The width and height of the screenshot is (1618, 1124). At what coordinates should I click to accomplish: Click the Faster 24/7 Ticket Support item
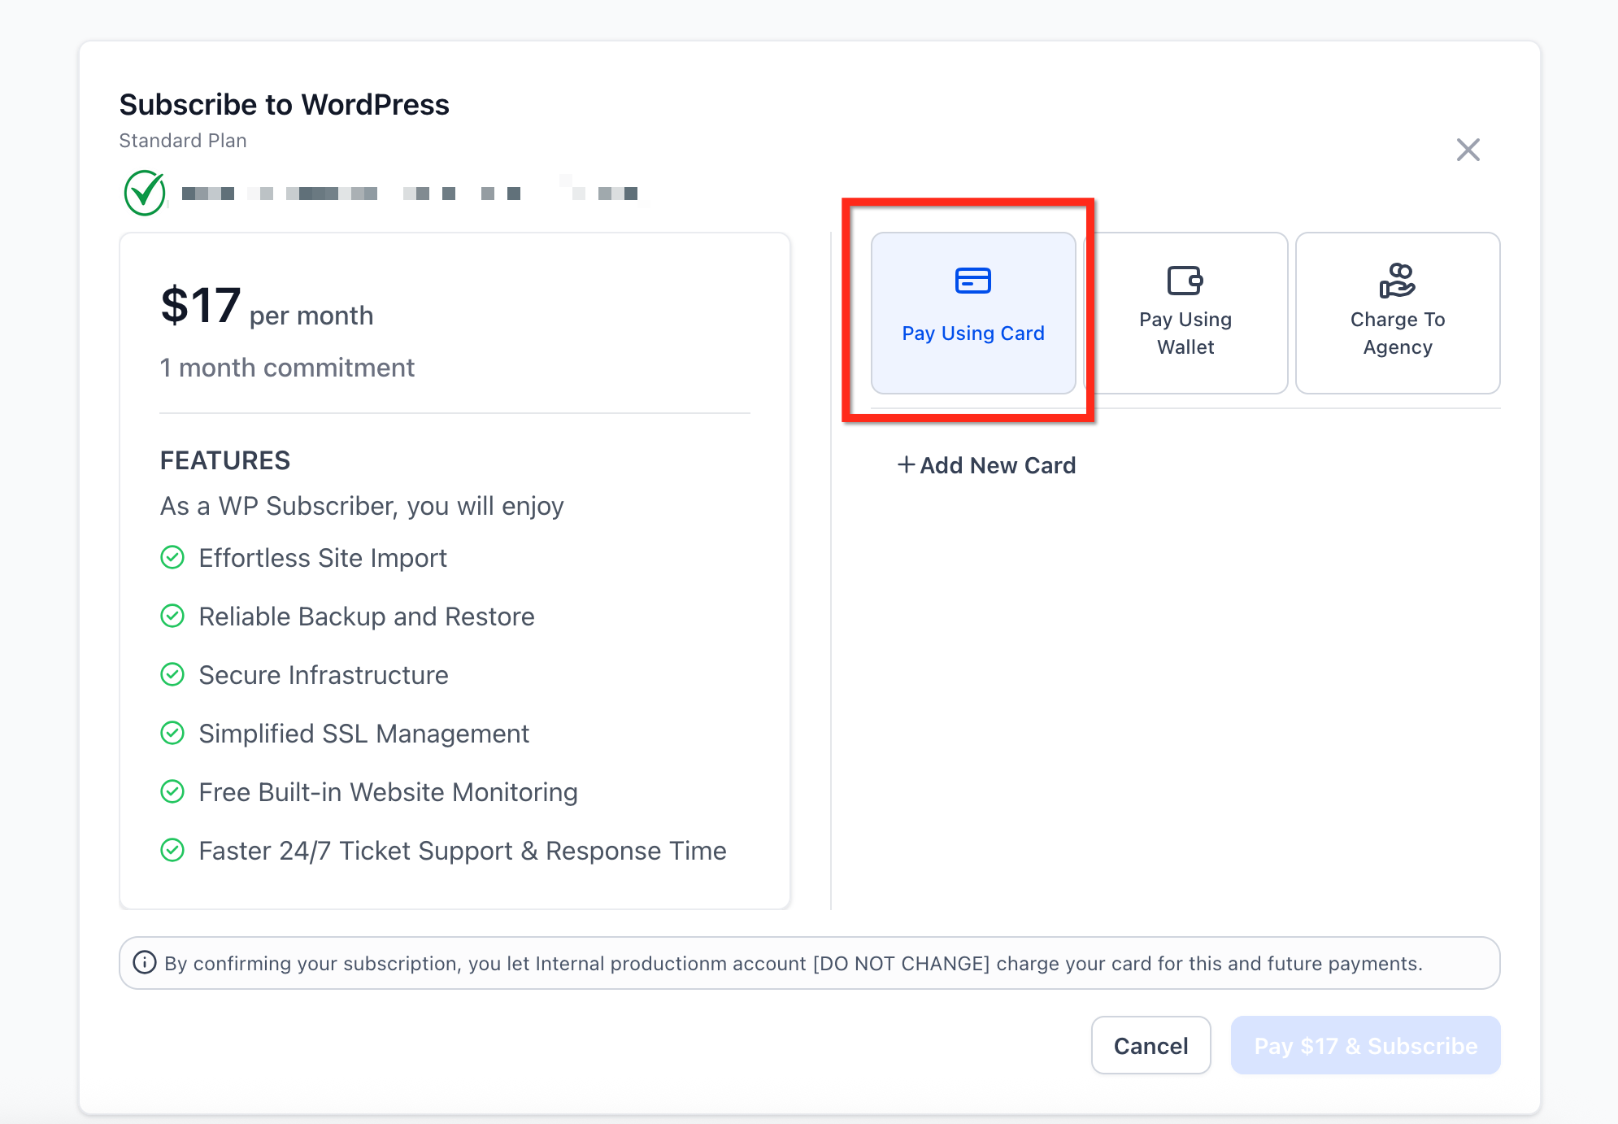462,851
